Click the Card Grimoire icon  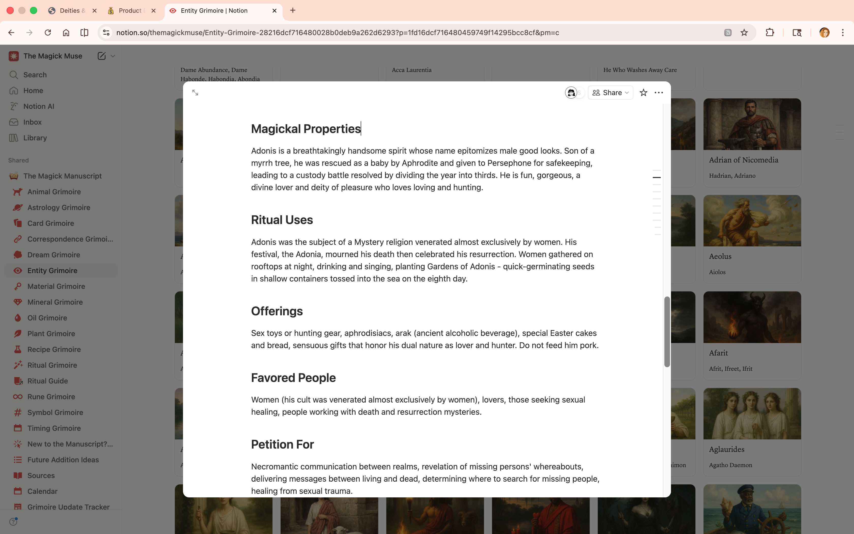18,223
